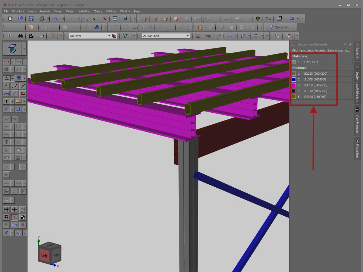Image resolution: width=363 pixels, height=272 pixels.
Task: Toggle the XY plane restriction button
Action: tap(6, 119)
